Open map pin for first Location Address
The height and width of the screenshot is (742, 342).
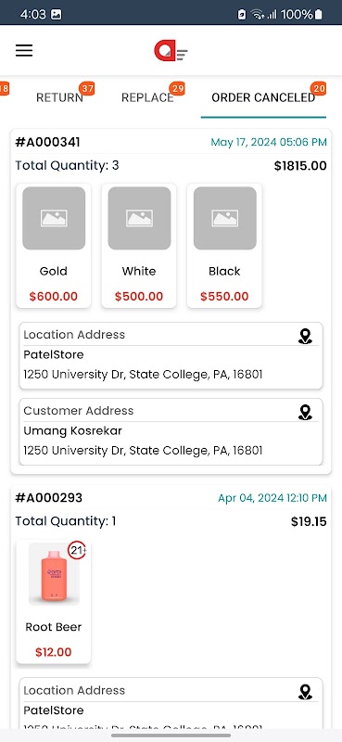tap(306, 337)
